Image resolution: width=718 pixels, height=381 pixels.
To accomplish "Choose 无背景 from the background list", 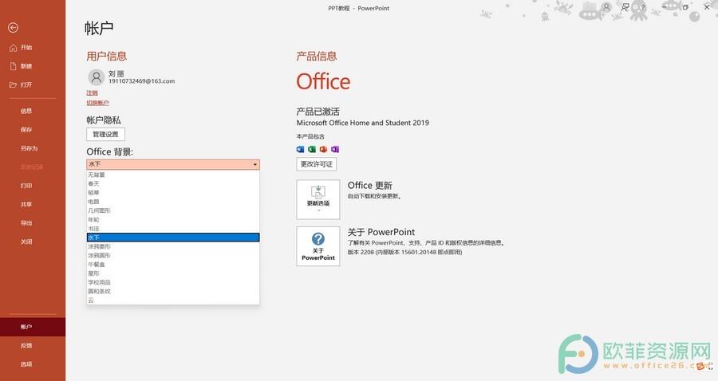I will pos(173,175).
